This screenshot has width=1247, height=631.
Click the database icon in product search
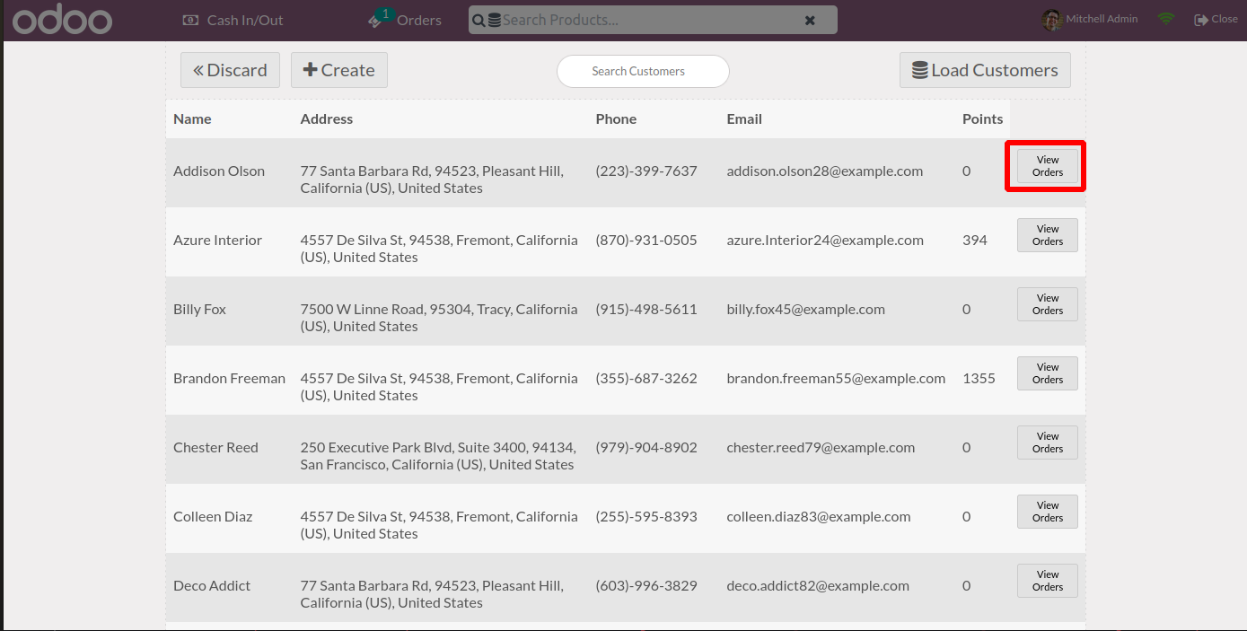click(x=495, y=21)
